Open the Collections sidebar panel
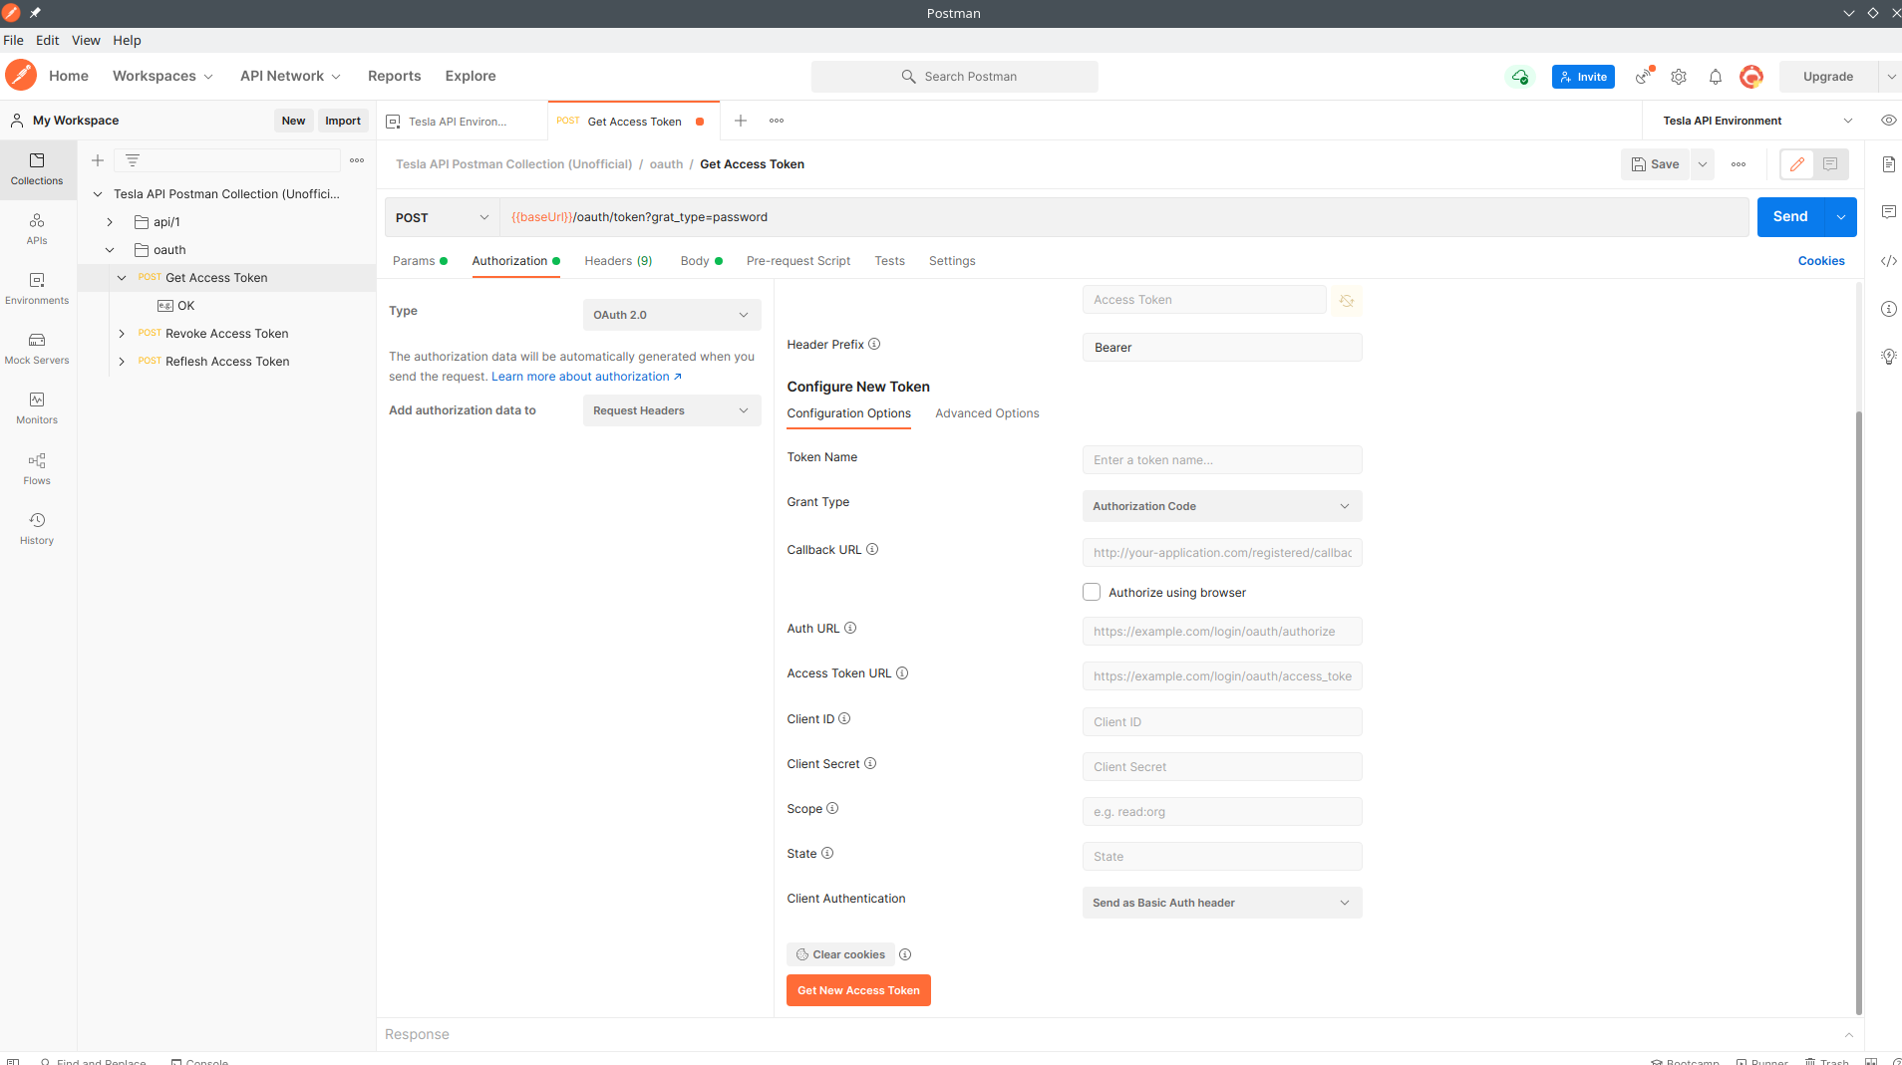The image size is (1902, 1065). [37, 169]
